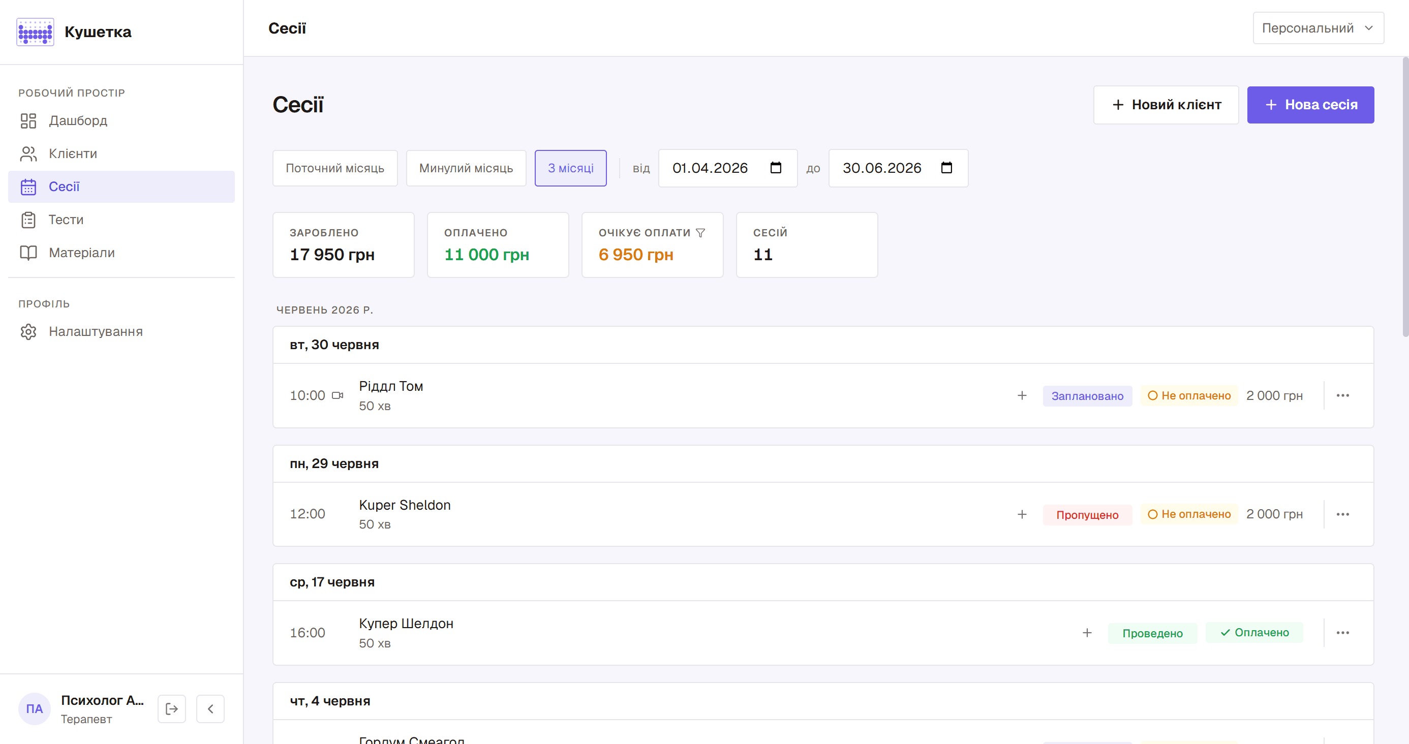Click the ПА user avatar
This screenshot has width=1409, height=744.
click(x=35, y=709)
